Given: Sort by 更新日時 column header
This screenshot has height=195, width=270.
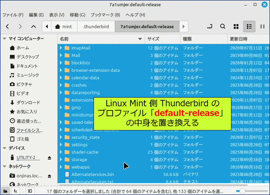Looking at the screenshot, I should pos(248,39).
